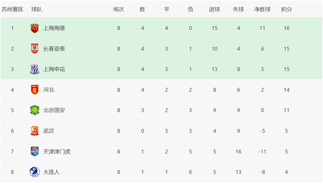Click the 积分 column header
The height and width of the screenshot is (185, 323).
pyautogui.click(x=287, y=9)
